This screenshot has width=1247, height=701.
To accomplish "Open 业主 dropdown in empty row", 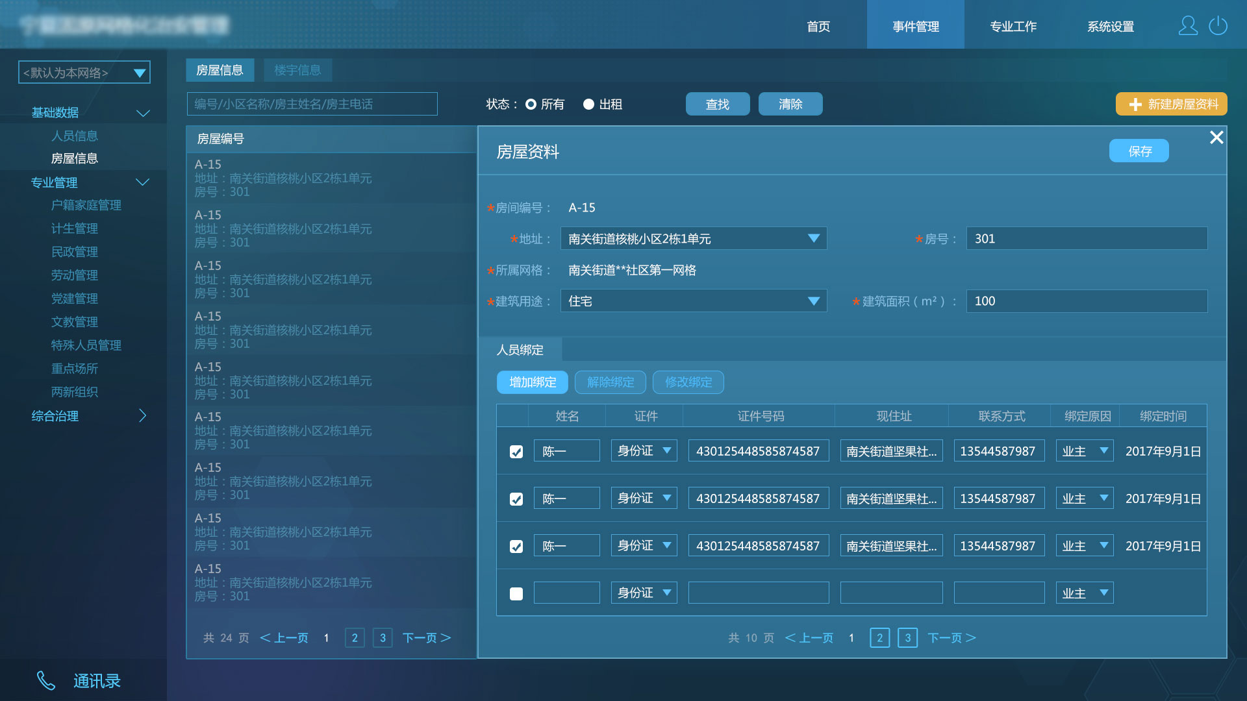I will tap(1085, 593).
